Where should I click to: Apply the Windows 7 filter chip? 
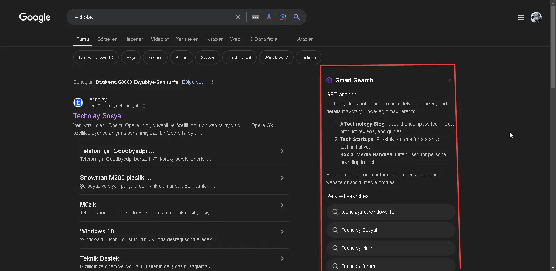[x=276, y=57]
